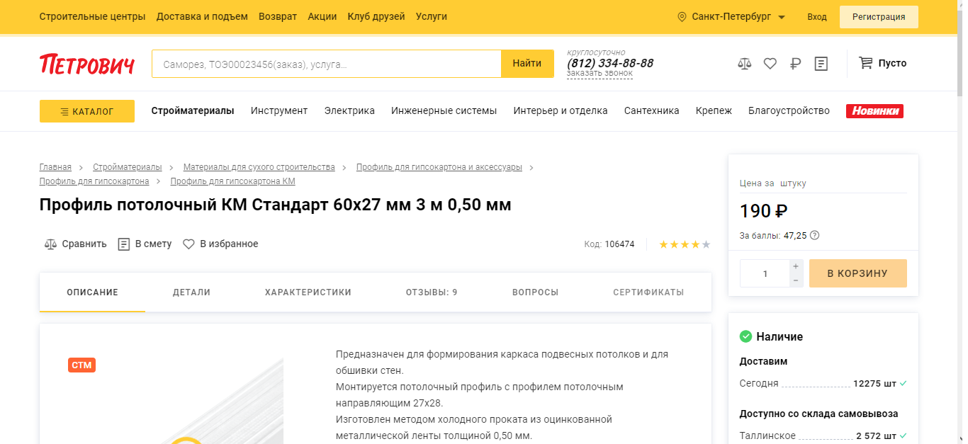Go to Стройматериалы breadcrumb
Viewport: 968px width, 444px height.
128,167
